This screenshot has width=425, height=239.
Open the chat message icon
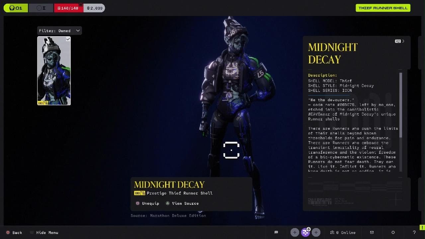276,232
